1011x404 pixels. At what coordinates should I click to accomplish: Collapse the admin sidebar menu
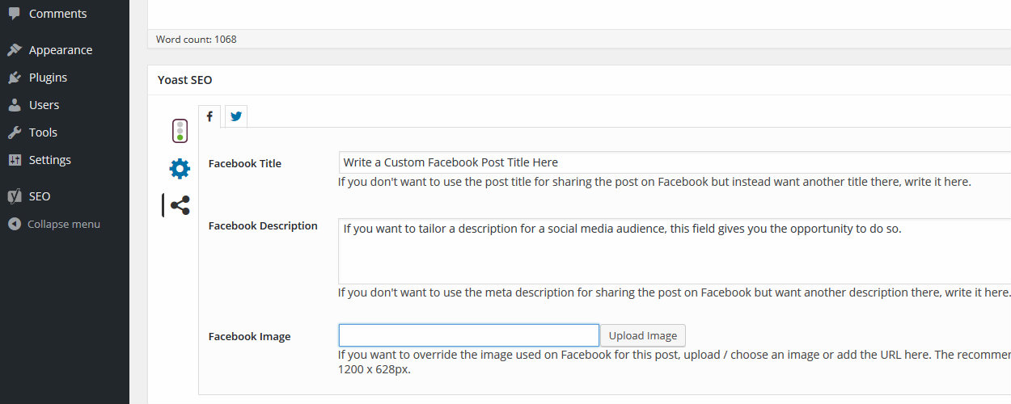click(x=65, y=224)
